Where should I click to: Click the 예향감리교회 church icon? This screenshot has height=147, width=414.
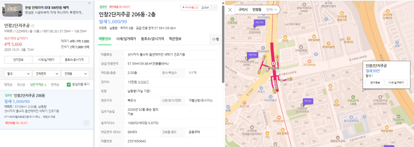[x=338, y=137]
